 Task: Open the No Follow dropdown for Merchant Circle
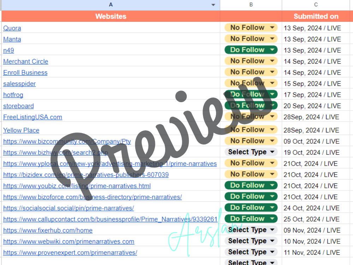[x=251, y=61]
